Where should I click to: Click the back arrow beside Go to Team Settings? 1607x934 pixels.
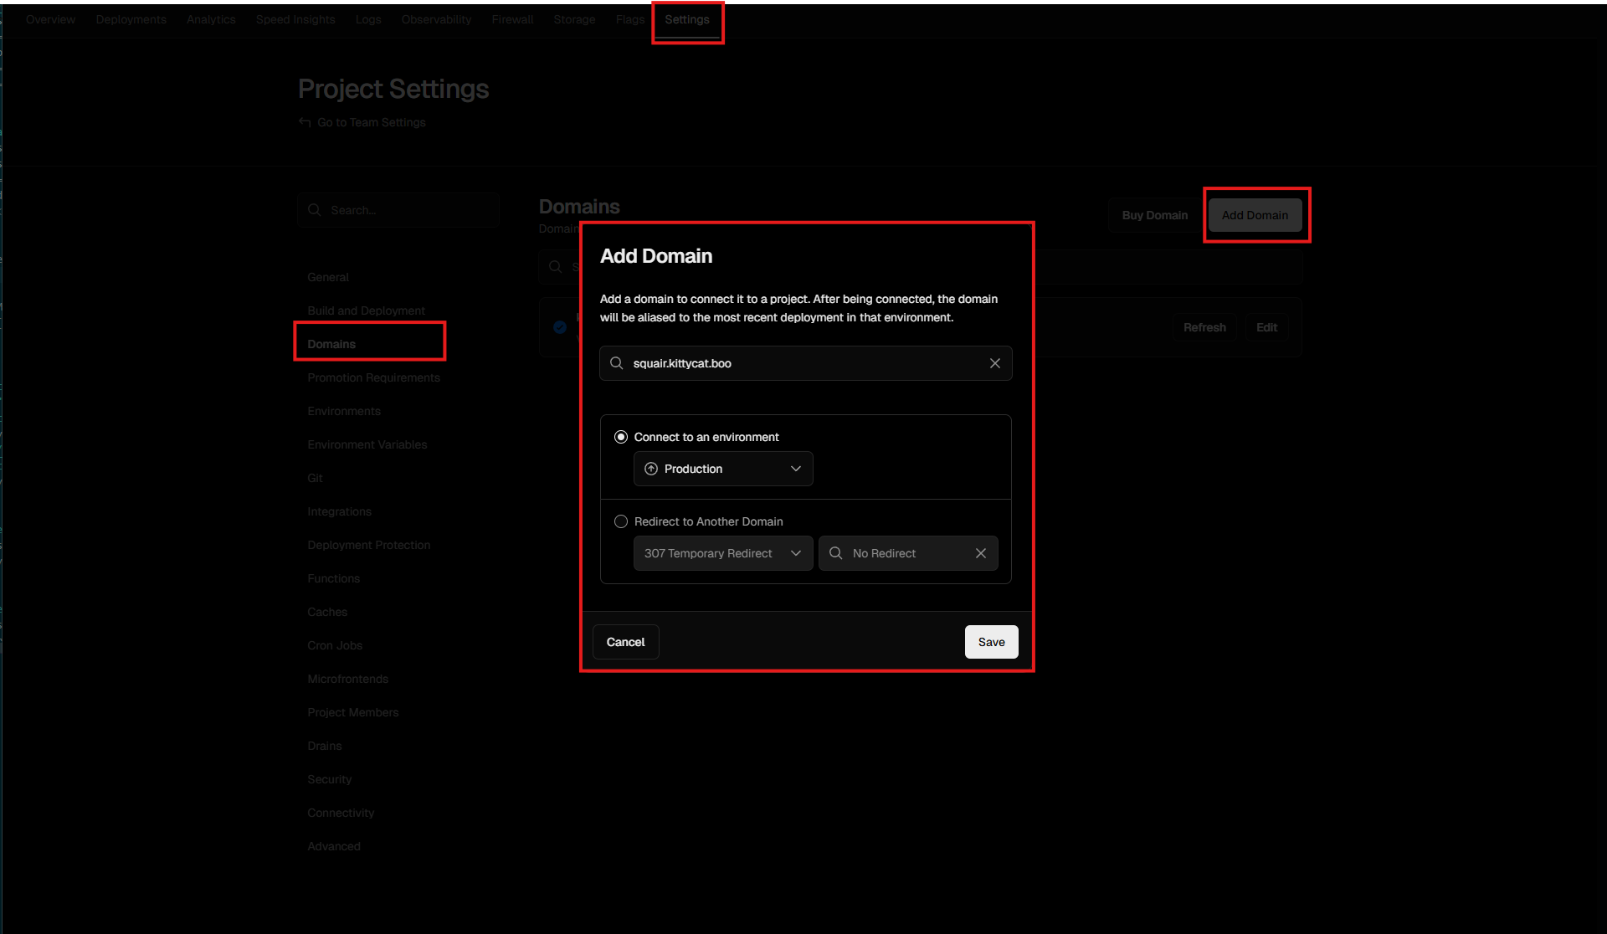click(304, 122)
